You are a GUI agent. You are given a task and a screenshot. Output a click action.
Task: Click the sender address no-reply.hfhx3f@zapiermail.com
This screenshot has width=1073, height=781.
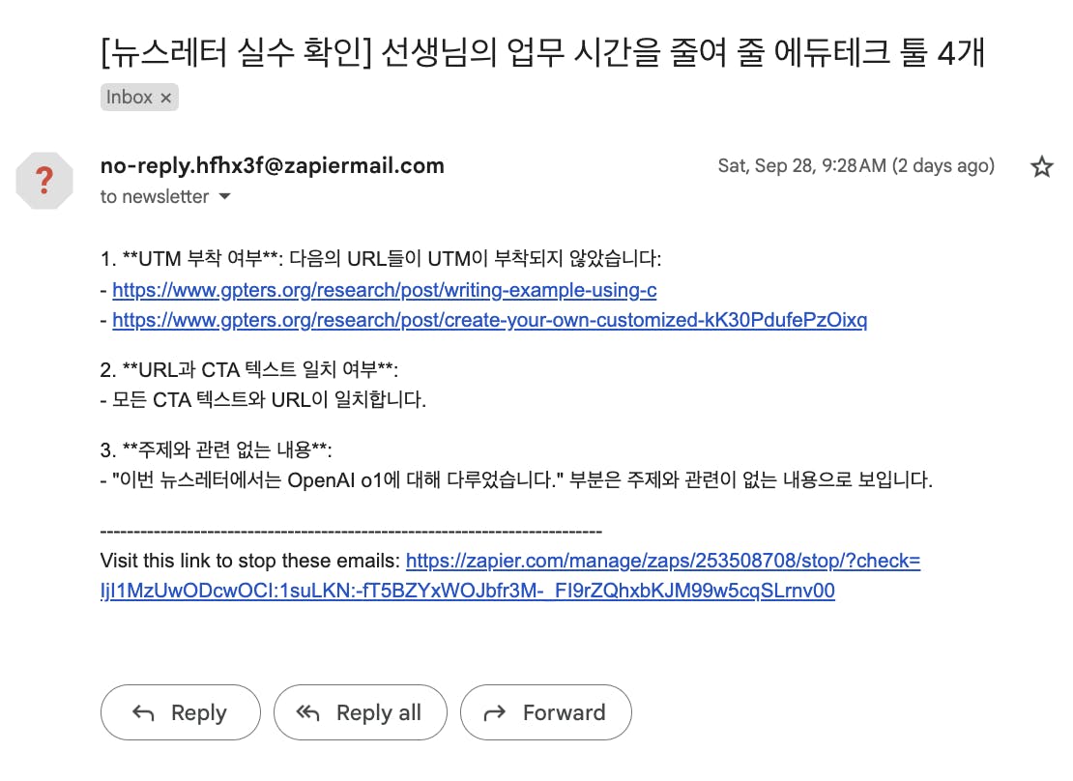point(272,165)
